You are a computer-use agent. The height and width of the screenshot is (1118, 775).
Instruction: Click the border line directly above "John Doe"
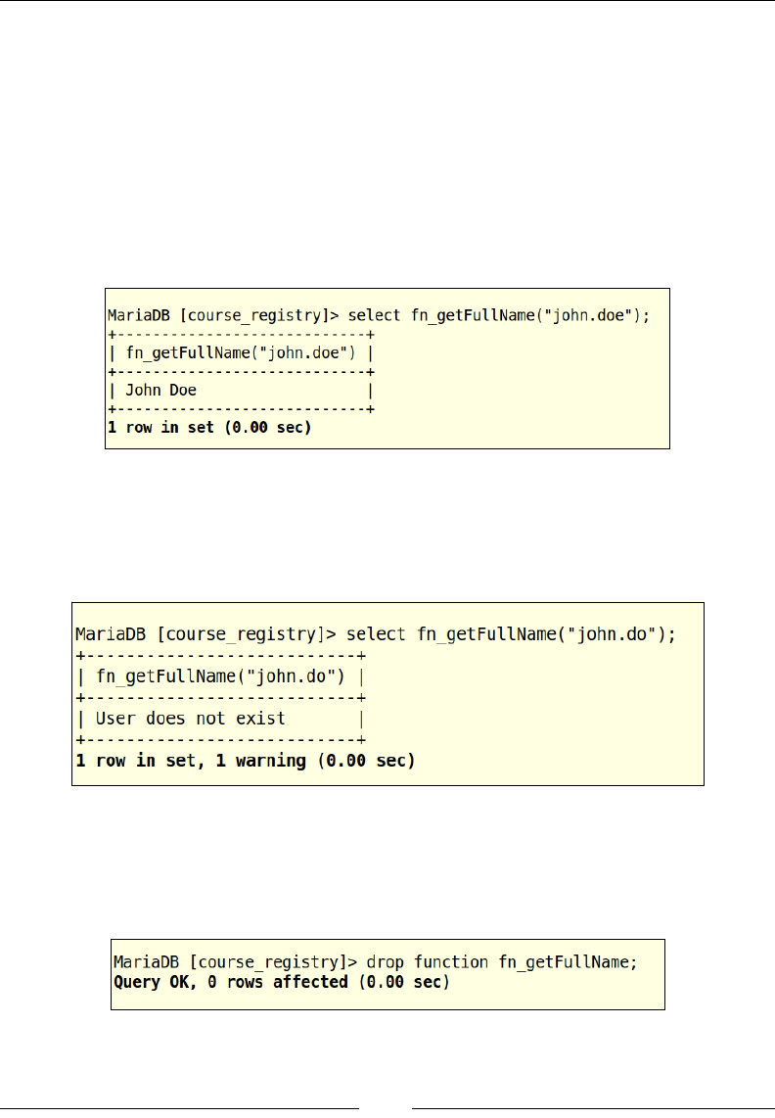click(x=241, y=371)
